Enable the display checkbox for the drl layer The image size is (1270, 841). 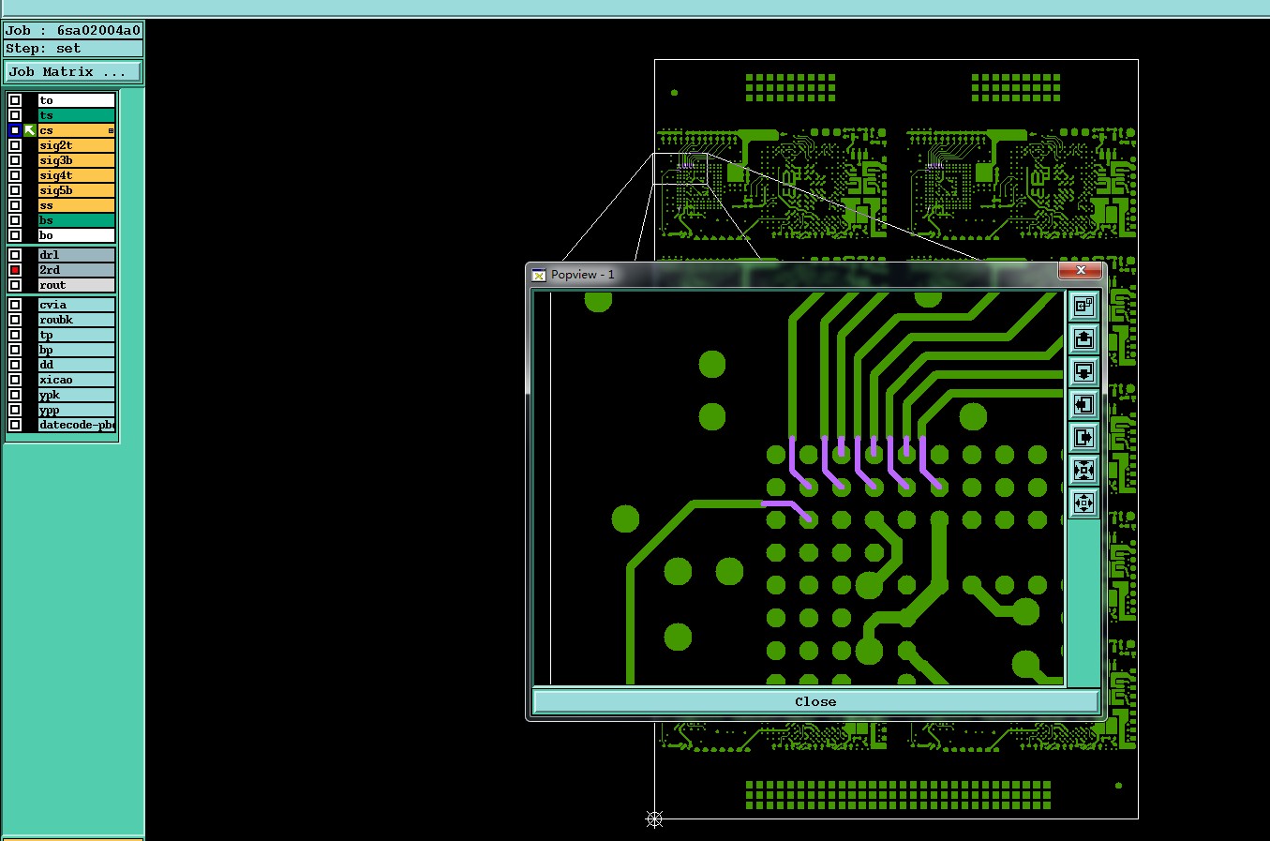pos(15,255)
